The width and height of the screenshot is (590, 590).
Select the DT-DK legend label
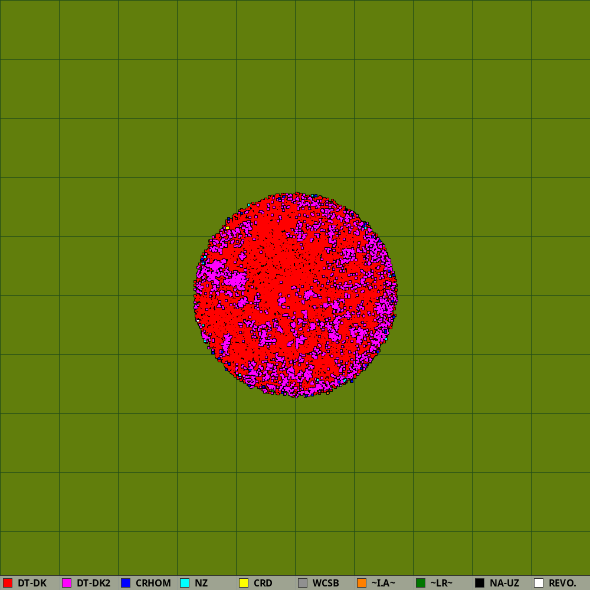pyautogui.click(x=32, y=584)
